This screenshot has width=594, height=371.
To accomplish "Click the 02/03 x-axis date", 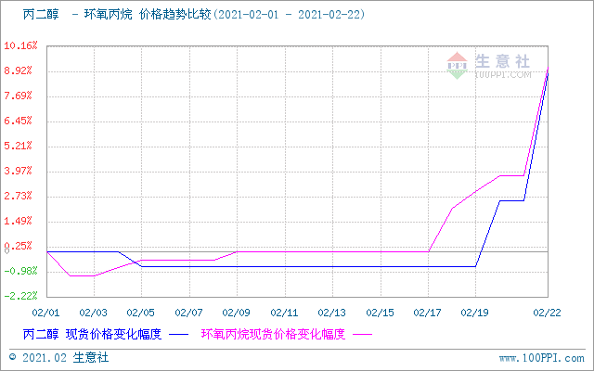I will (93, 313).
